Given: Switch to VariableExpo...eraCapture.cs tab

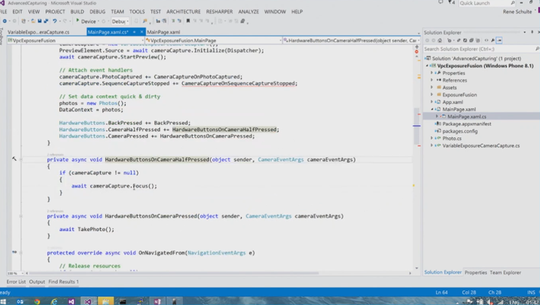Looking at the screenshot, I should (x=38, y=32).
